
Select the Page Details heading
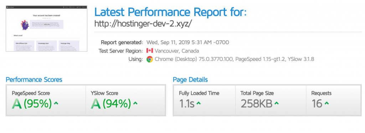pyautogui.click(x=190, y=80)
